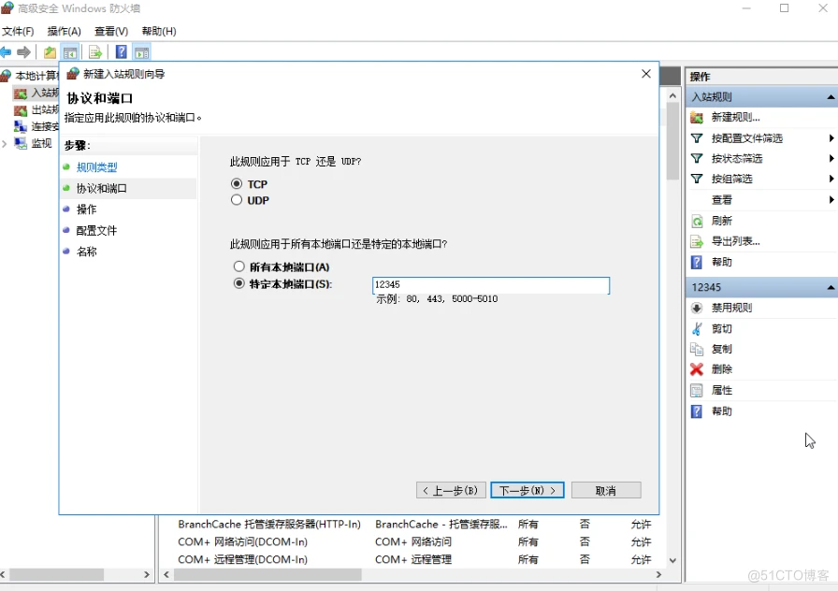The width and height of the screenshot is (838, 591).
Task: Click the 刷新 (Refresh) action icon
Action: (700, 222)
